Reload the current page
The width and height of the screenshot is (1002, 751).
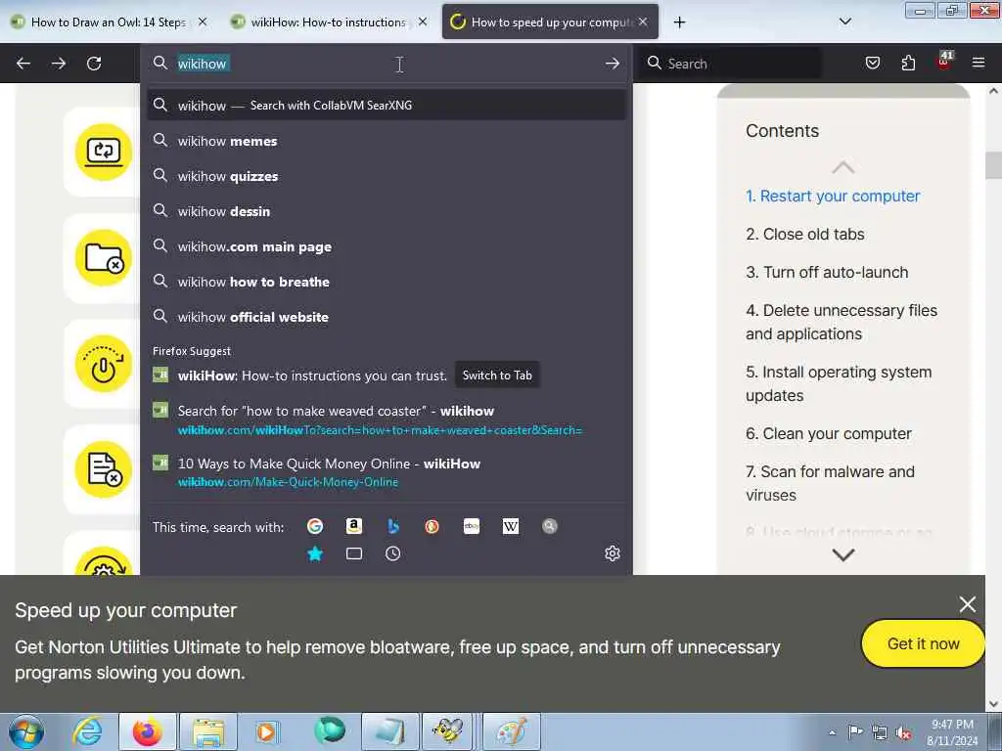[x=94, y=64]
